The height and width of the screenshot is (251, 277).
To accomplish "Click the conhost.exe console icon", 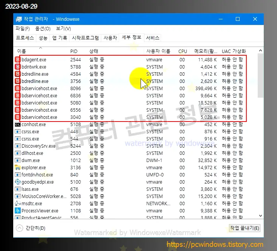I will point(17,125).
